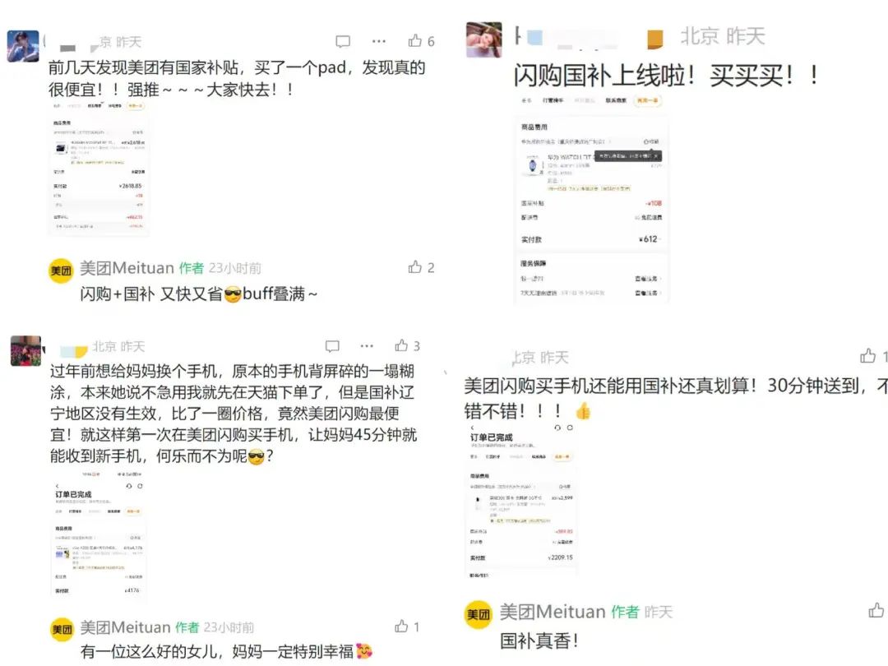Open the avatar of the pad commenter
Image resolution: width=888 pixels, height=666 pixels.
pyautogui.click(x=23, y=46)
